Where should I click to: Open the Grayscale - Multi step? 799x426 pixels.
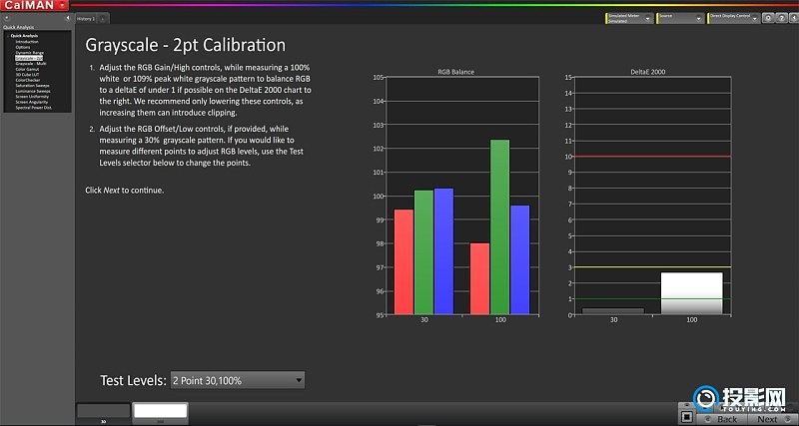pyautogui.click(x=31, y=64)
